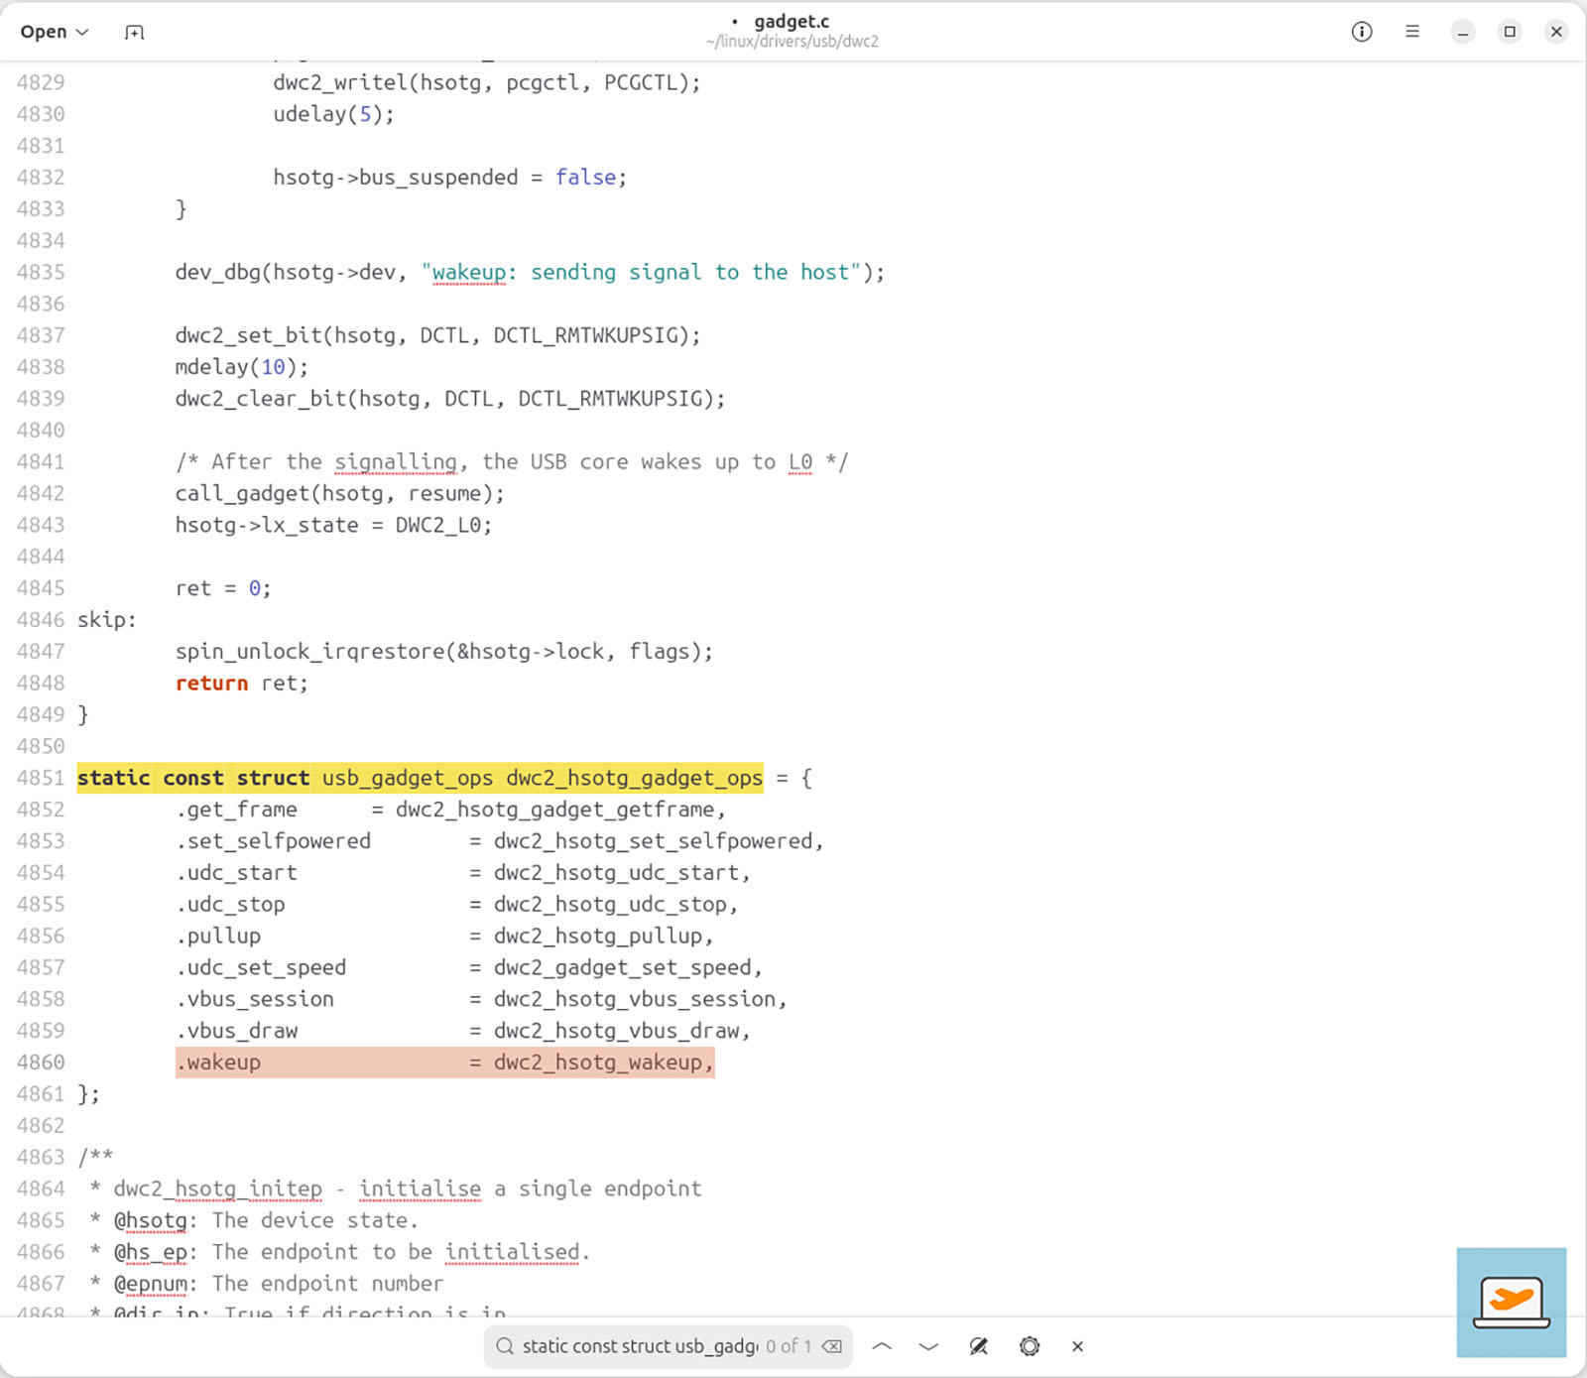Open a new tab with the tab icon
The image size is (1587, 1378).
(x=134, y=32)
